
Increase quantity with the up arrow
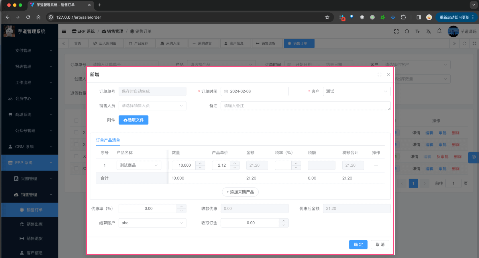[x=200, y=163]
